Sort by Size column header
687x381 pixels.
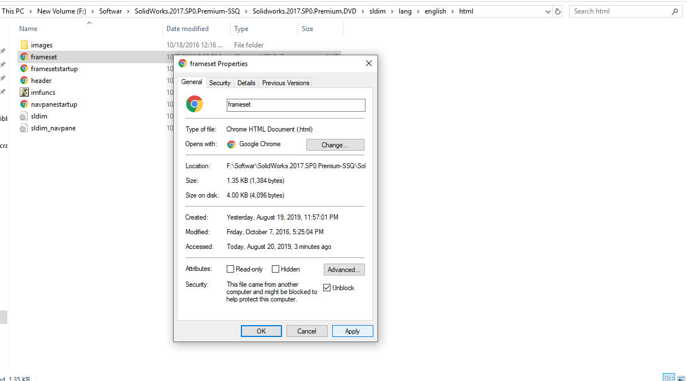click(307, 29)
